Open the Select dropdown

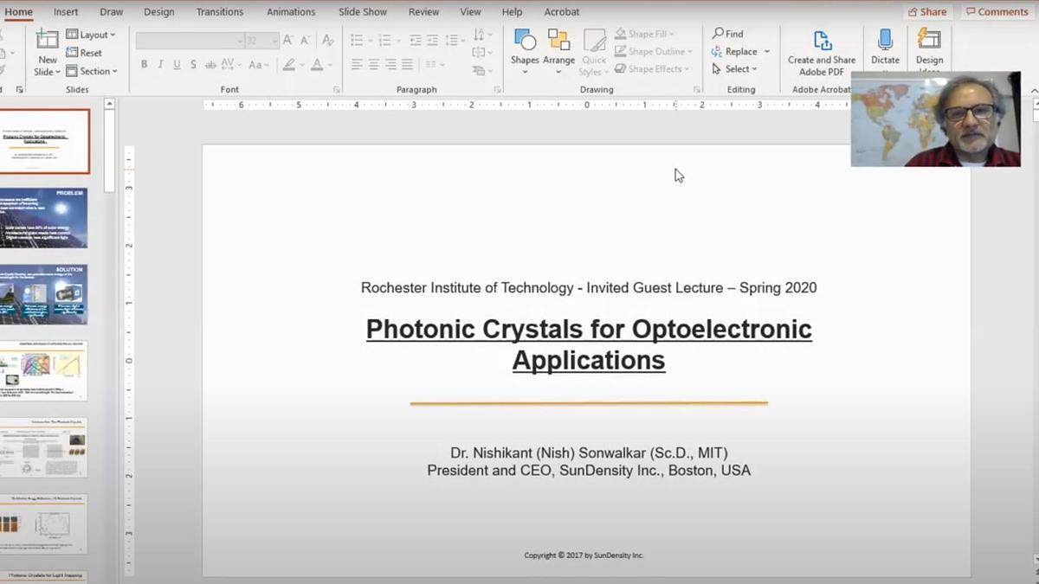point(734,69)
